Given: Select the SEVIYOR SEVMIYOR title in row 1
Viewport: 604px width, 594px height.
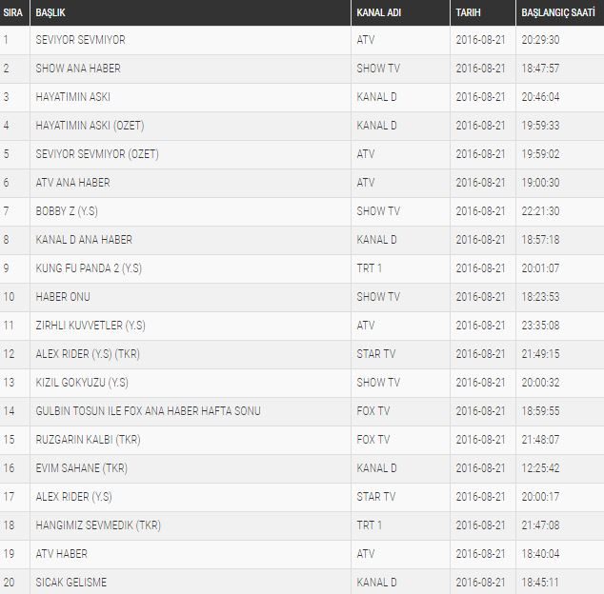Looking at the screenshot, I should tap(80, 40).
